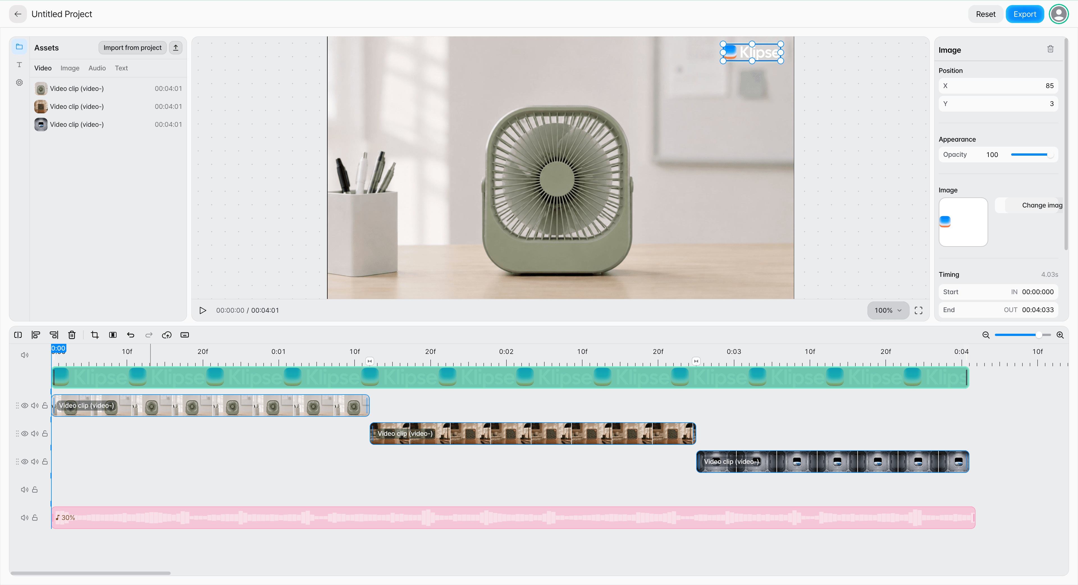Switch to the Image assets tab
Screen dimensions: 1078x585
[70, 68]
